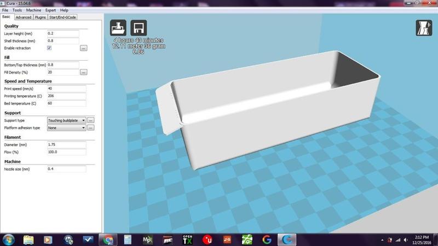Click the Bottom/Top thickness input field
This screenshot has height=246, width=438.
[63, 65]
